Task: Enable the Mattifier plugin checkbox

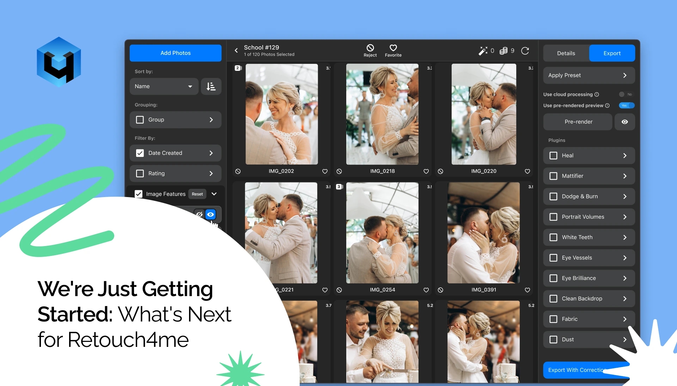Action: [554, 176]
